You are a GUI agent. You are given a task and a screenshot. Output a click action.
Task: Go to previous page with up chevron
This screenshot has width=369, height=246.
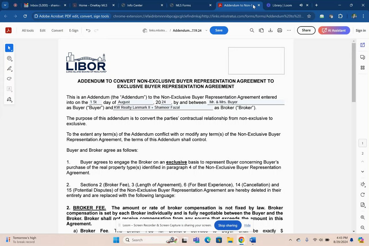(363, 162)
